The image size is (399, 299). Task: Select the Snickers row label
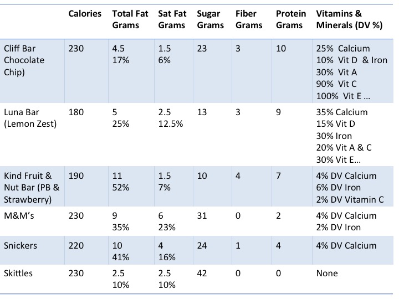pyautogui.click(x=21, y=245)
